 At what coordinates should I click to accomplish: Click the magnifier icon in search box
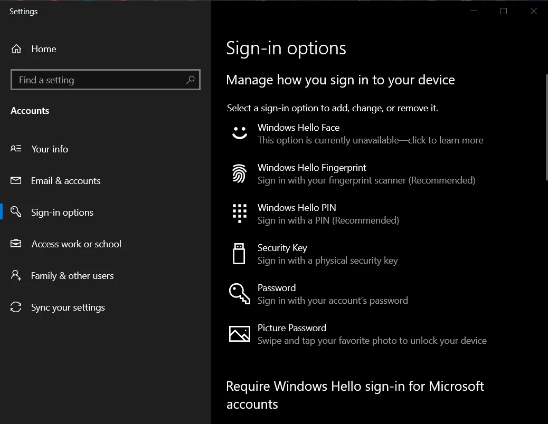[x=191, y=80]
